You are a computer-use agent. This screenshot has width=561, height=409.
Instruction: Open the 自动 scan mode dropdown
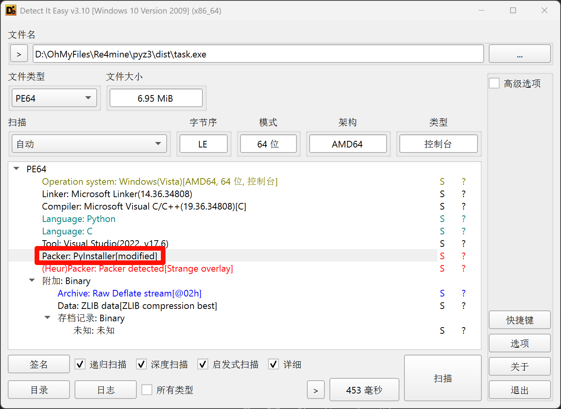tap(89, 144)
